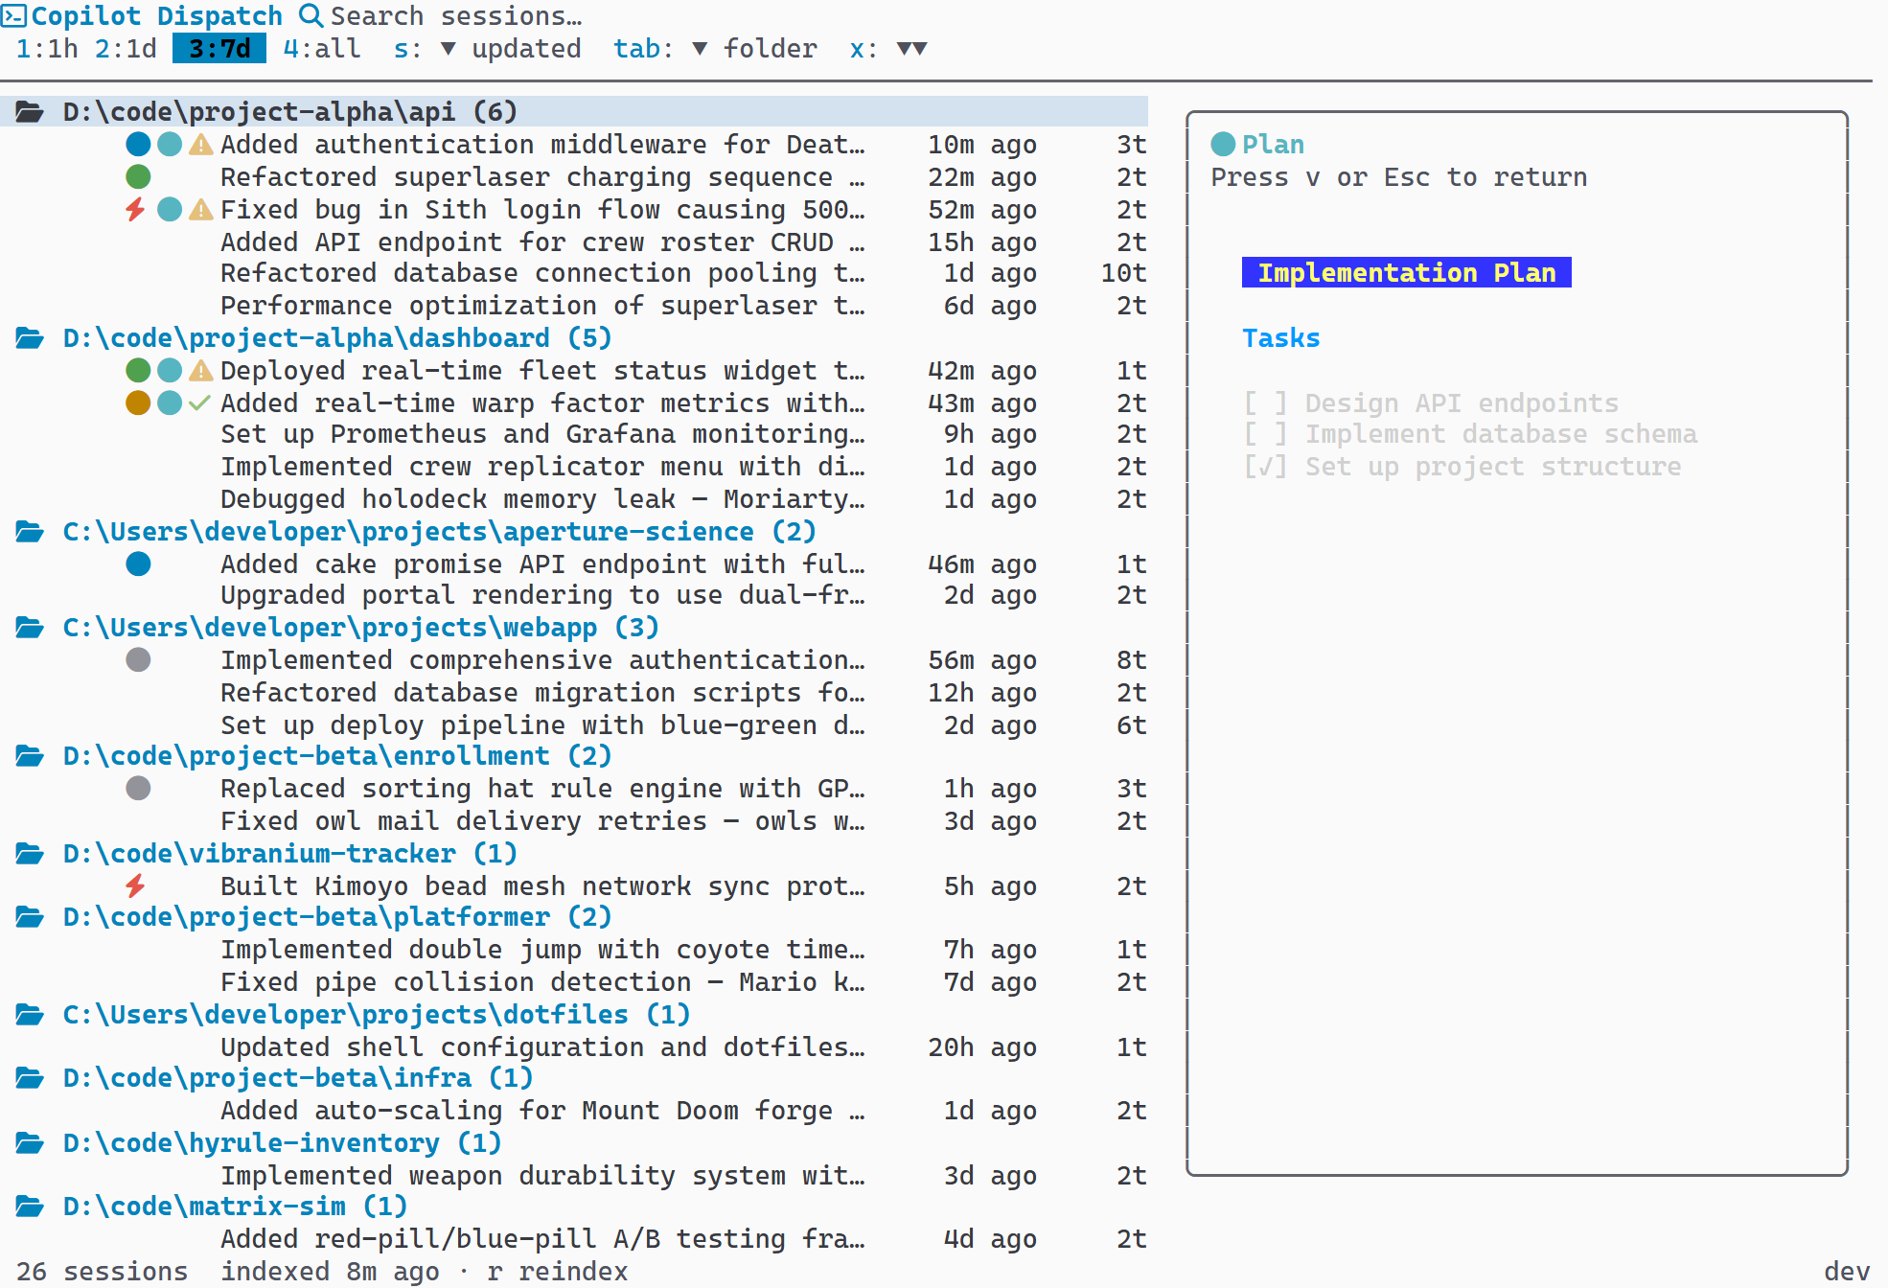Image resolution: width=1888 pixels, height=1288 pixels.
Task: Click folder icon for dotfiles group
Action: coord(30,1015)
